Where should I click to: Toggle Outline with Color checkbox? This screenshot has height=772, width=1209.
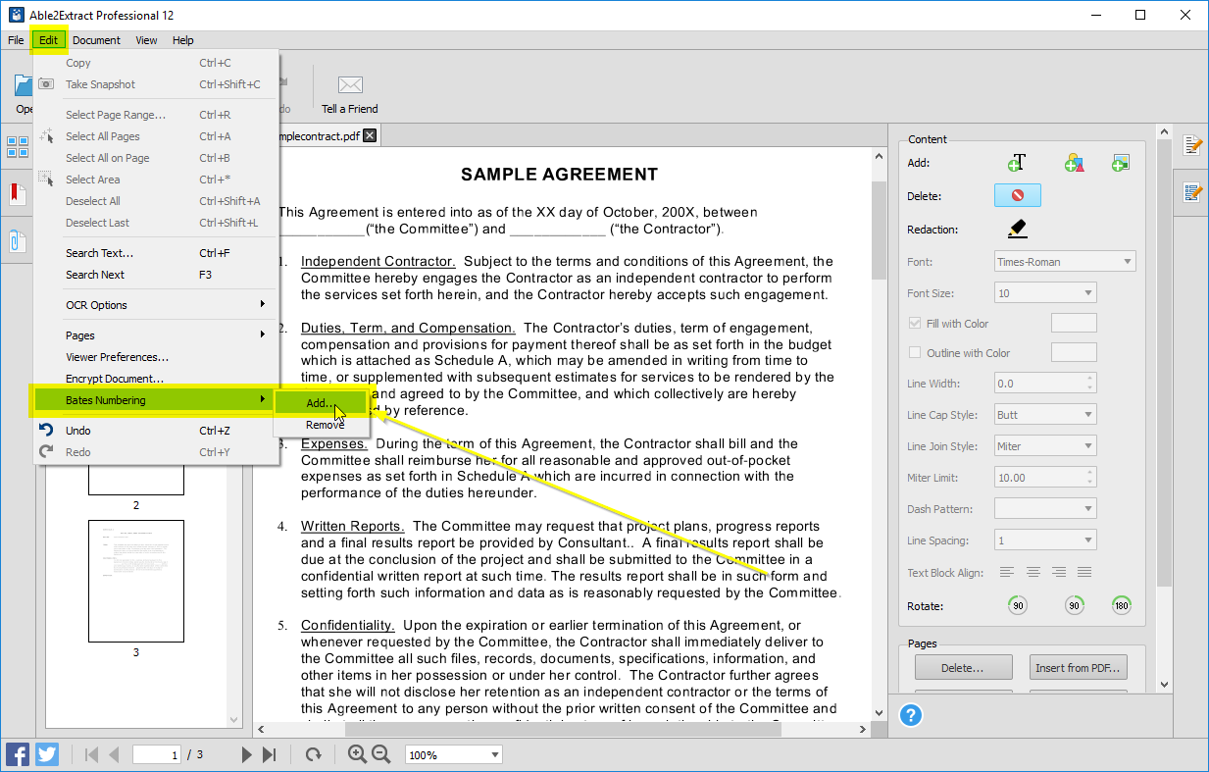[915, 352]
